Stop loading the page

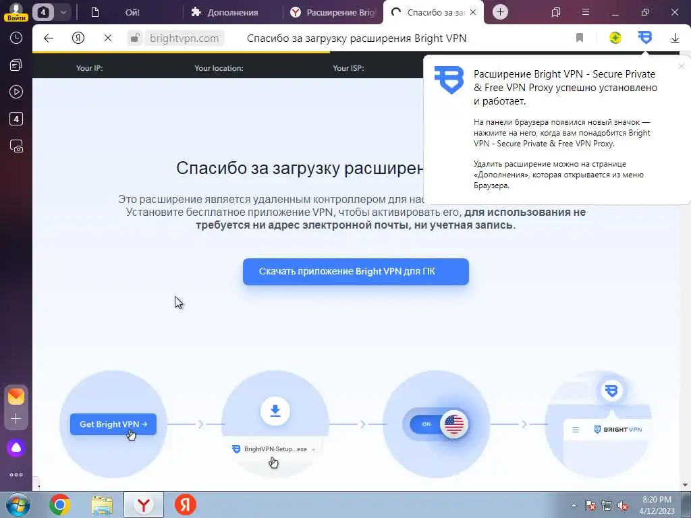(108, 38)
